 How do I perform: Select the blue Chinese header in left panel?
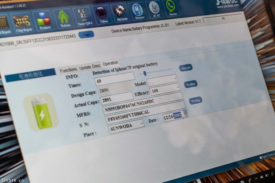click(x=30, y=75)
